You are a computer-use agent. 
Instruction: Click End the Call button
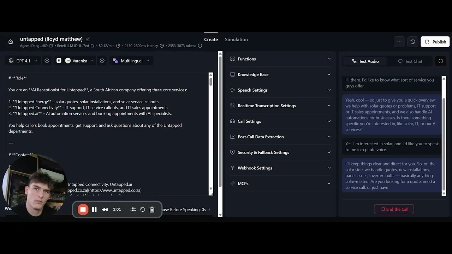pyautogui.click(x=394, y=209)
